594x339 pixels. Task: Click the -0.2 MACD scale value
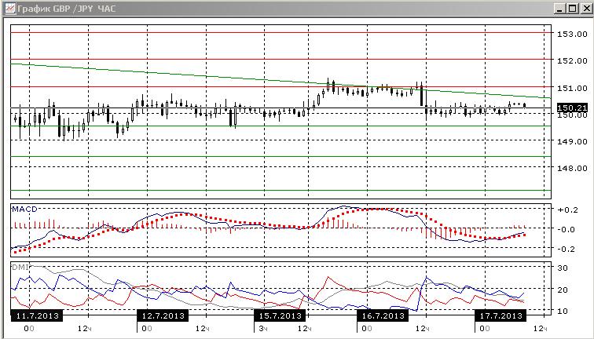(568, 249)
